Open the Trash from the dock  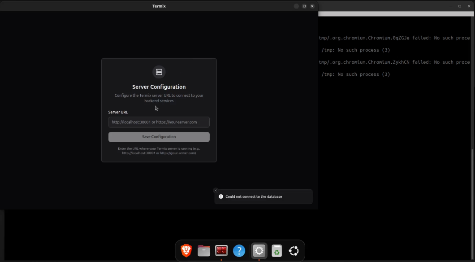(x=277, y=251)
